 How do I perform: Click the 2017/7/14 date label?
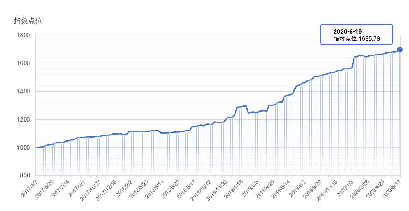coord(60,189)
